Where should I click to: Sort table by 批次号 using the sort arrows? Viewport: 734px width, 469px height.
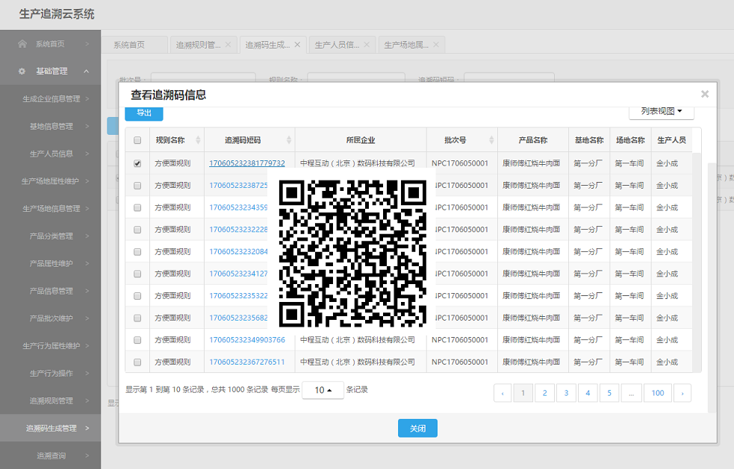click(491, 140)
